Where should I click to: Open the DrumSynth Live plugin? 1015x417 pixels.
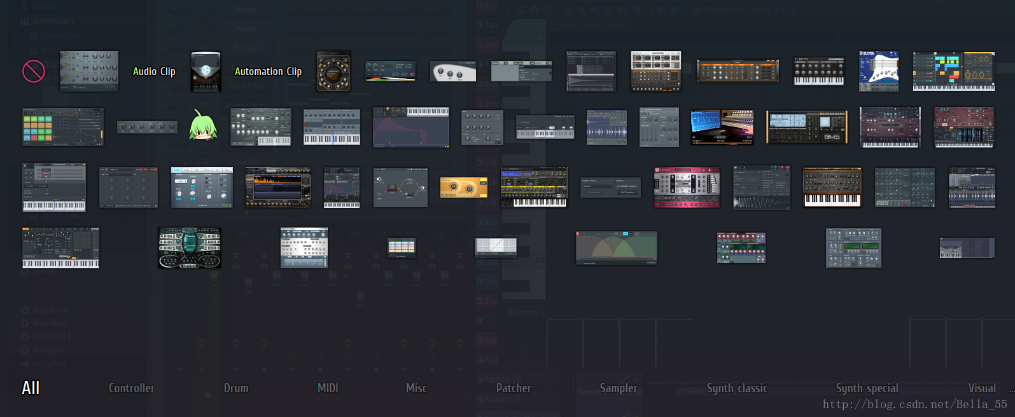click(x=260, y=127)
